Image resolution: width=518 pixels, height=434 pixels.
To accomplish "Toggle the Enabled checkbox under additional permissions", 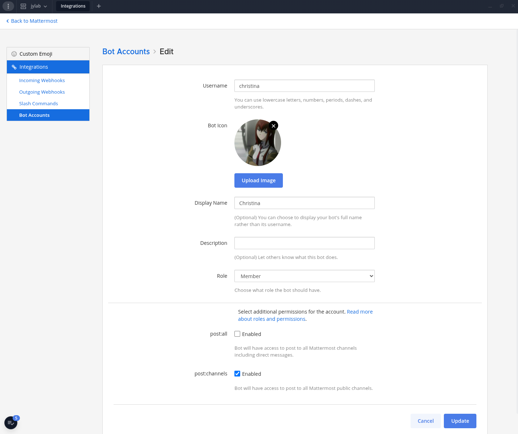I will [237, 333].
